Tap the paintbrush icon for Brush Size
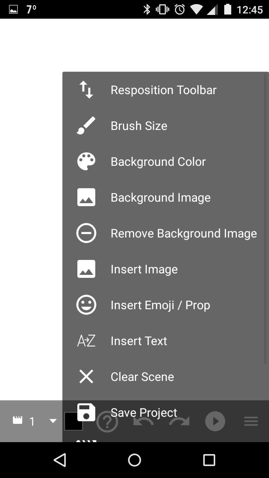 [86, 126]
